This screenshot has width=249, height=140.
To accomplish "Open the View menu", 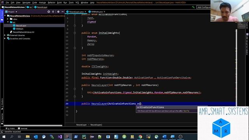I will coord(18,3).
